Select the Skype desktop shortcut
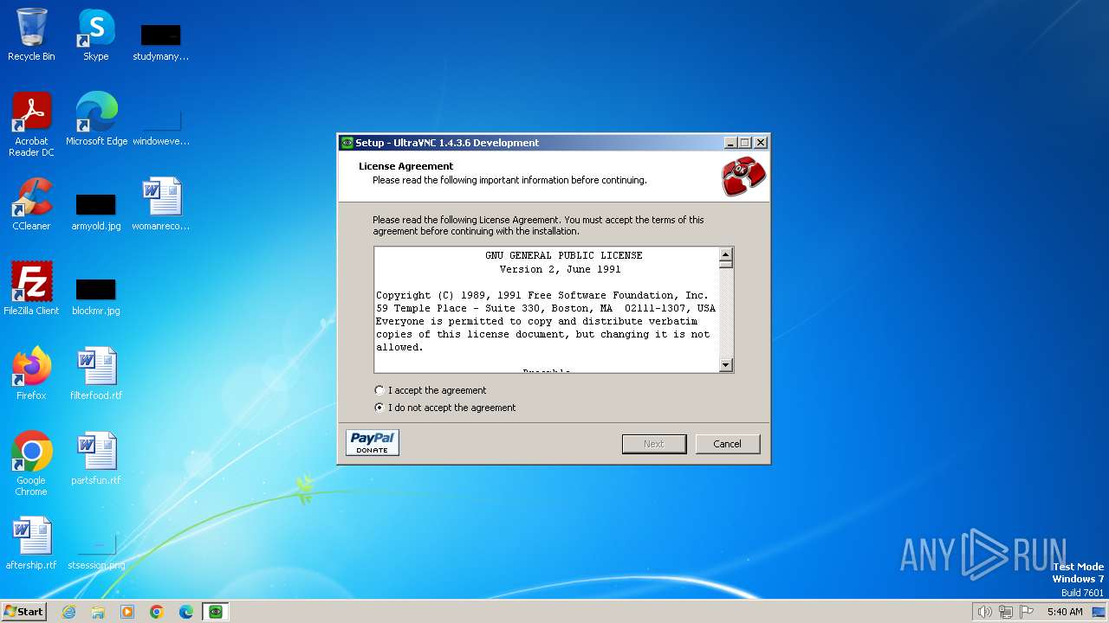Screen dimensions: 1109x623 click(x=96, y=35)
